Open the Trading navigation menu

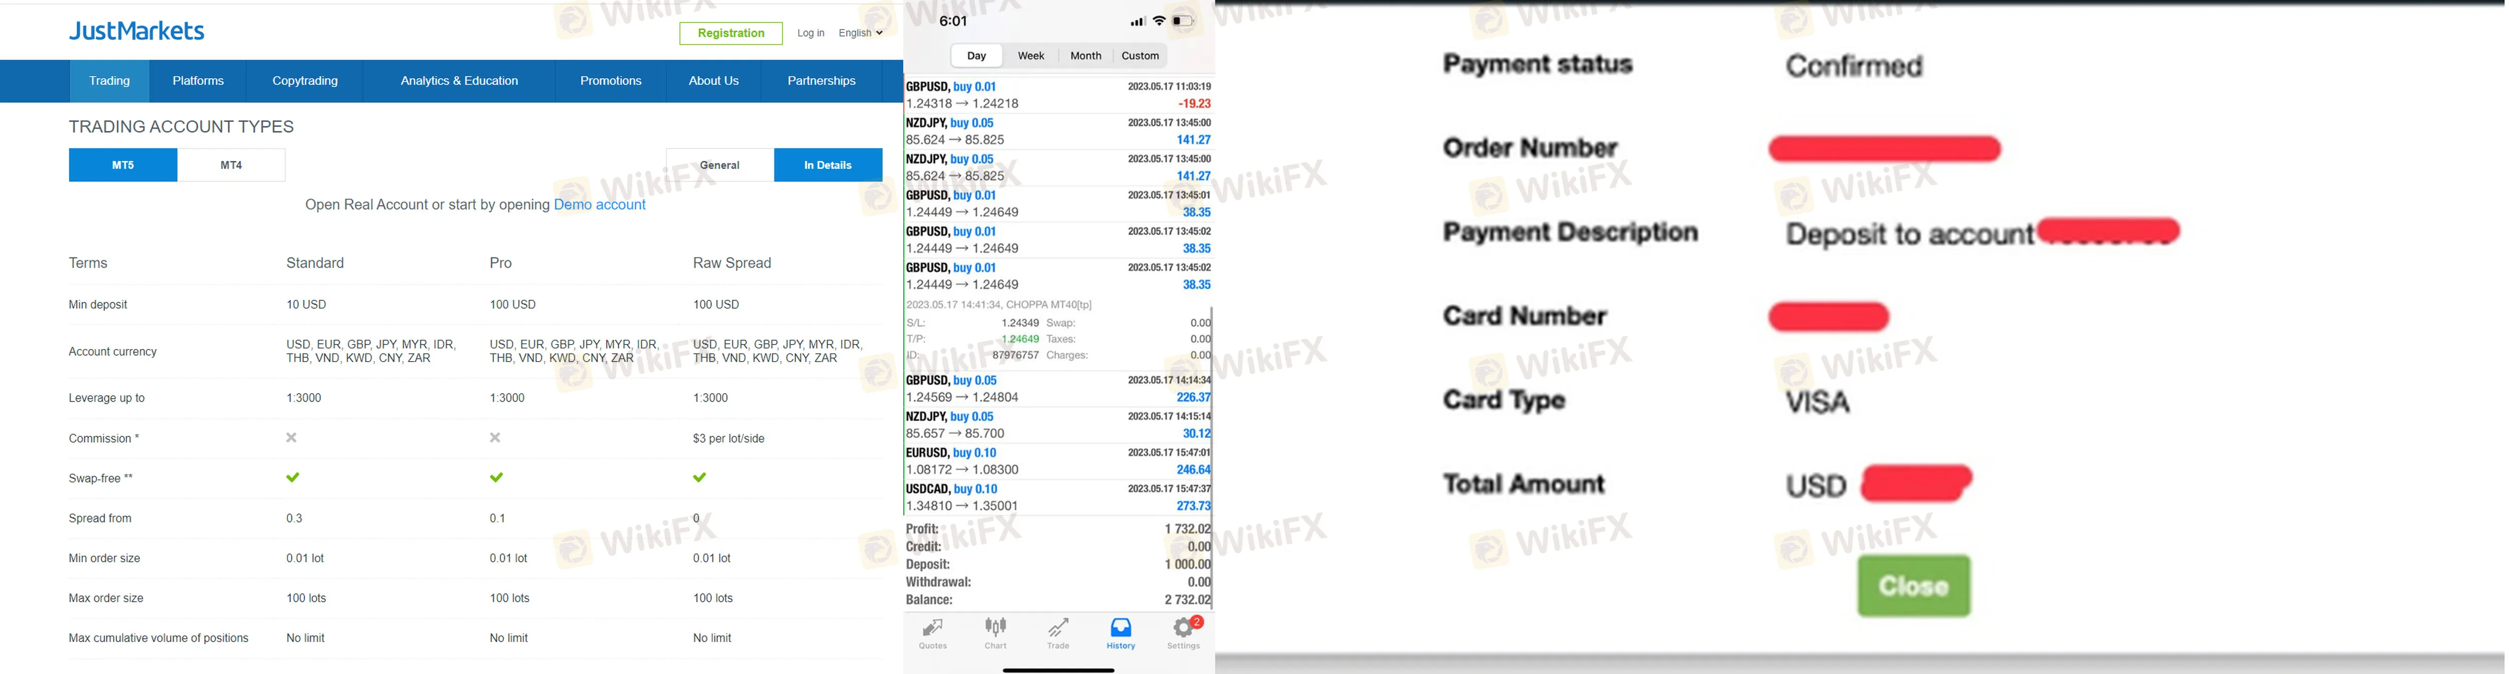click(109, 81)
